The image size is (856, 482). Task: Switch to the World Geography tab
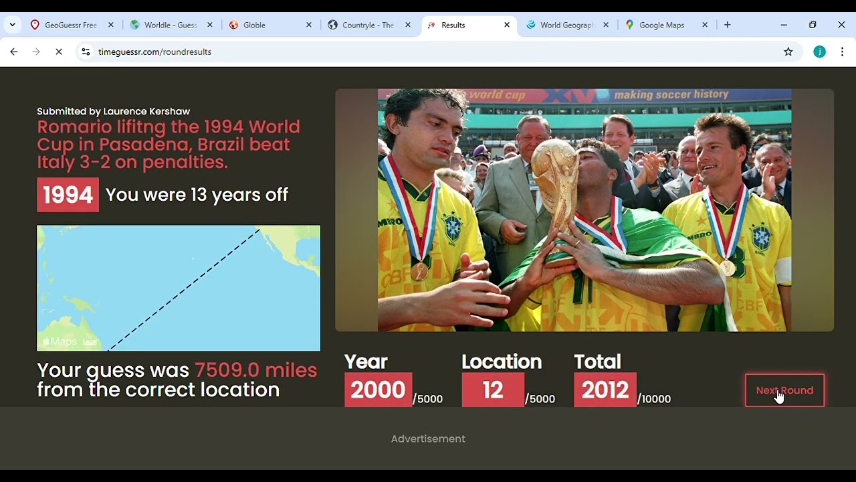(566, 25)
